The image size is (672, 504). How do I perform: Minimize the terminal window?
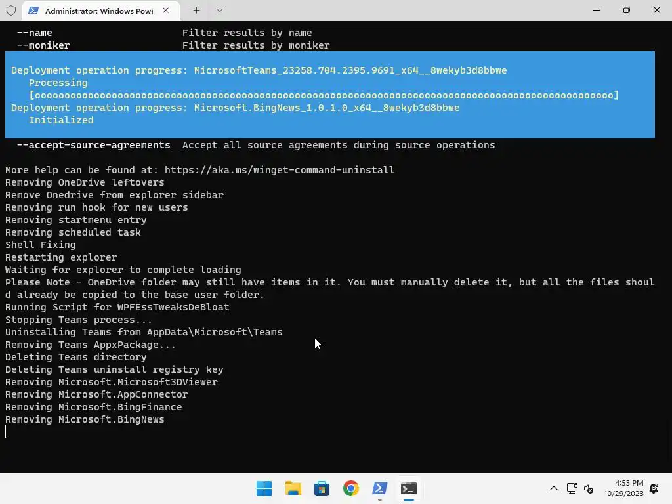[x=596, y=10]
